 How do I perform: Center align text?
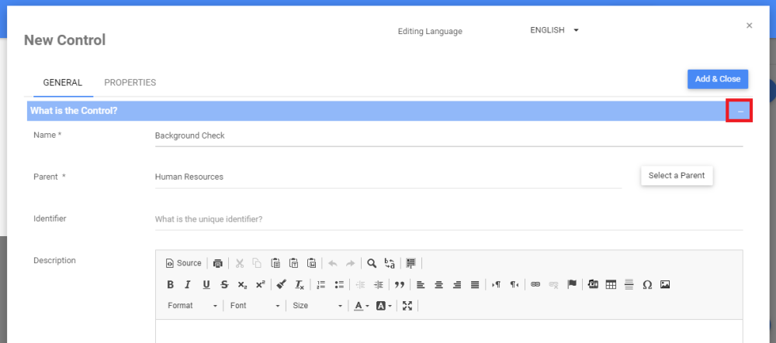coord(438,284)
